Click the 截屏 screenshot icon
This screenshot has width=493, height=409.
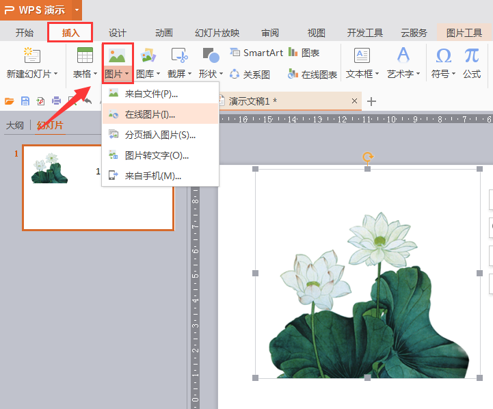pos(180,55)
